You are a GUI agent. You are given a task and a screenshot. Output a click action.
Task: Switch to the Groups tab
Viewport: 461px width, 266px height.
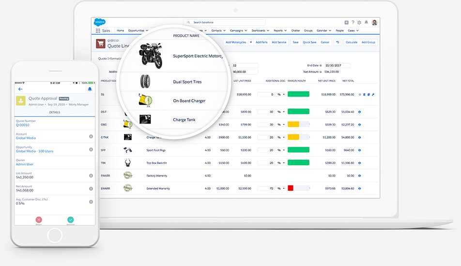pos(308,30)
